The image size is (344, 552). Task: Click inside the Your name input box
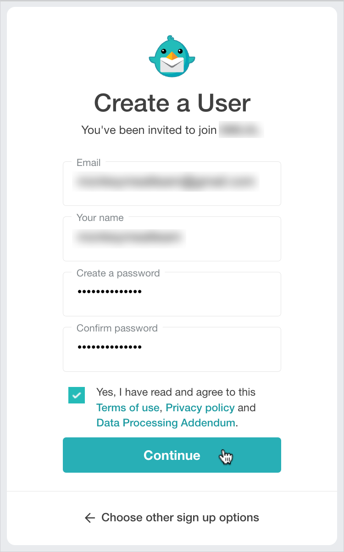pyautogui.click(x=172, y=238)
